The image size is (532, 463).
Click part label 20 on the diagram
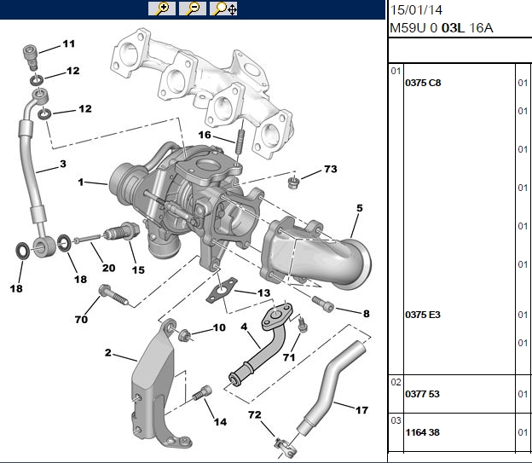click(108, 268)
